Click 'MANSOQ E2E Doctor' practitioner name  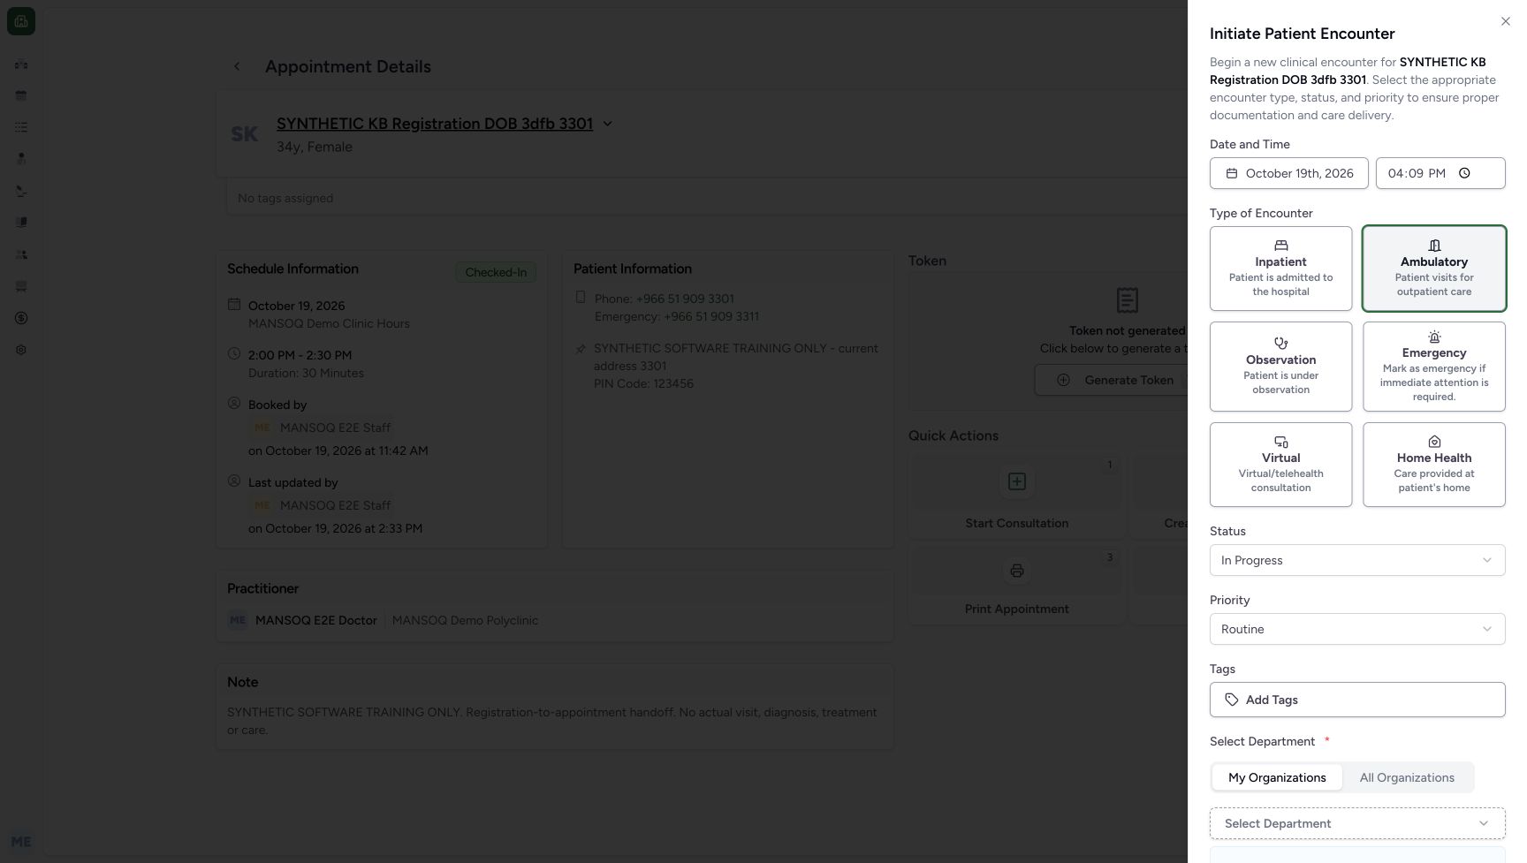click(x=316, y=620)
